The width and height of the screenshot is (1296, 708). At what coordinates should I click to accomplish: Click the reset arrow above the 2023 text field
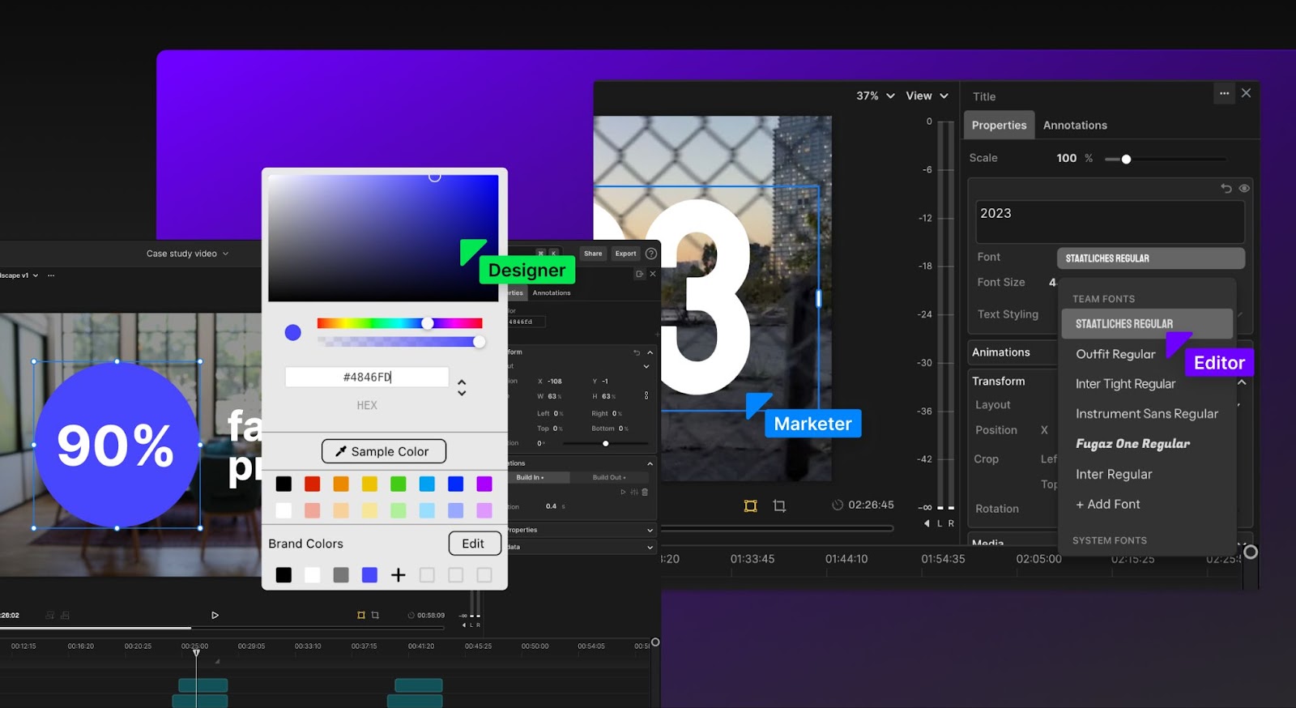pyautogui.click(x=1226, y=189)
